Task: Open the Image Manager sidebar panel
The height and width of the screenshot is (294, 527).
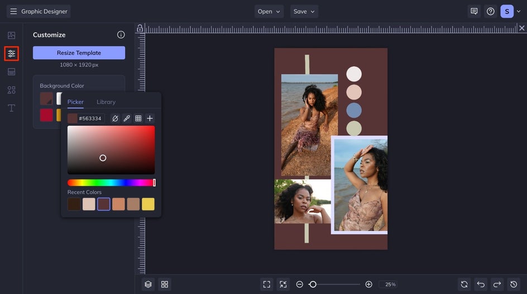Action: point(11,35)
